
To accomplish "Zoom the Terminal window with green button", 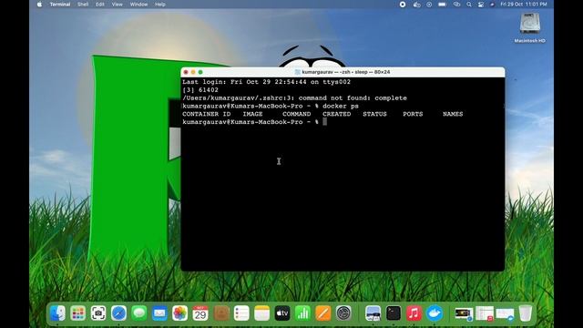I will click(x=200, y=72).
